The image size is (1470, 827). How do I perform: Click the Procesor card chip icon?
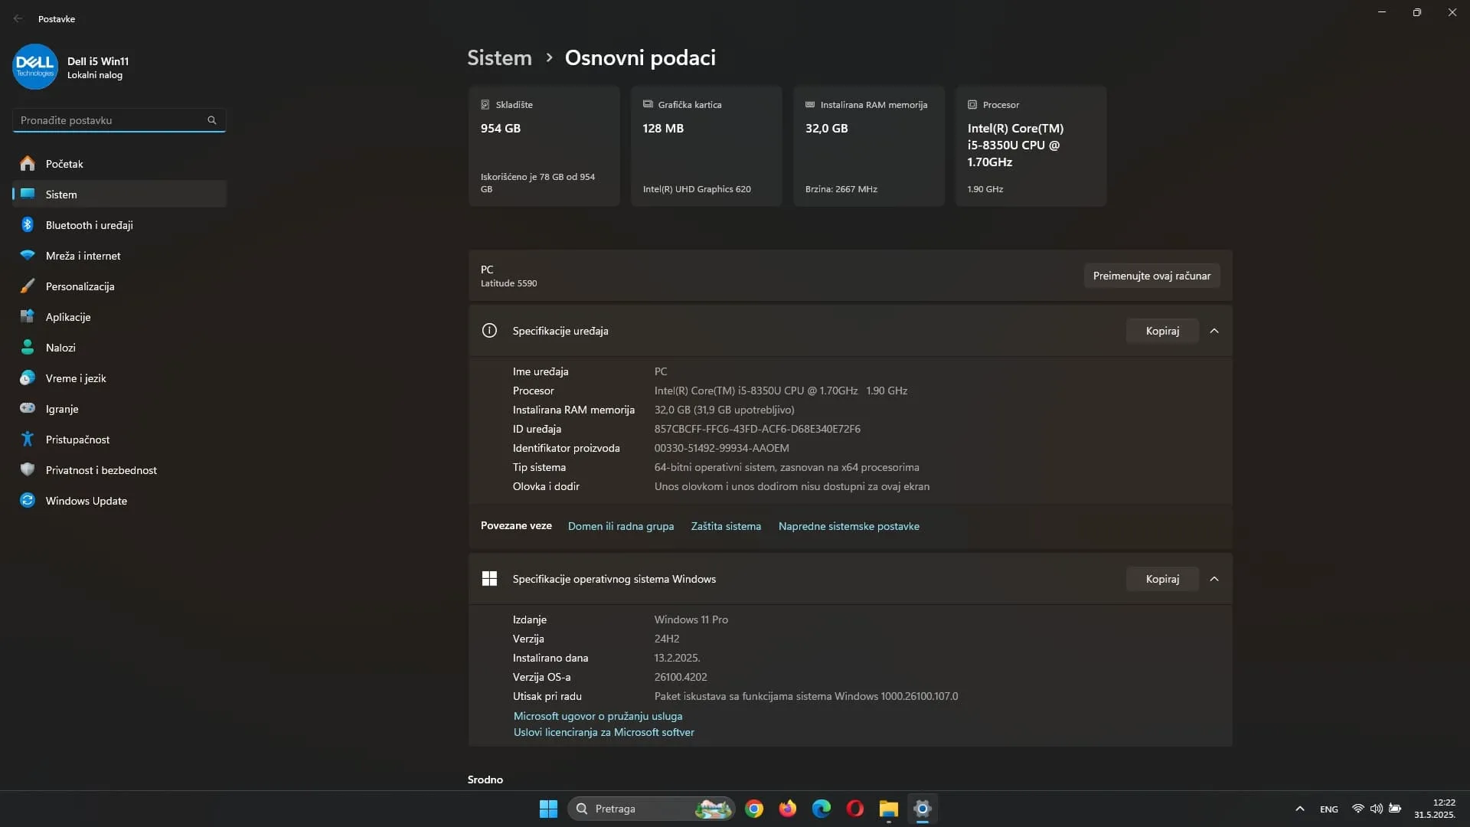pyautogui.click(x=972, y=105)
